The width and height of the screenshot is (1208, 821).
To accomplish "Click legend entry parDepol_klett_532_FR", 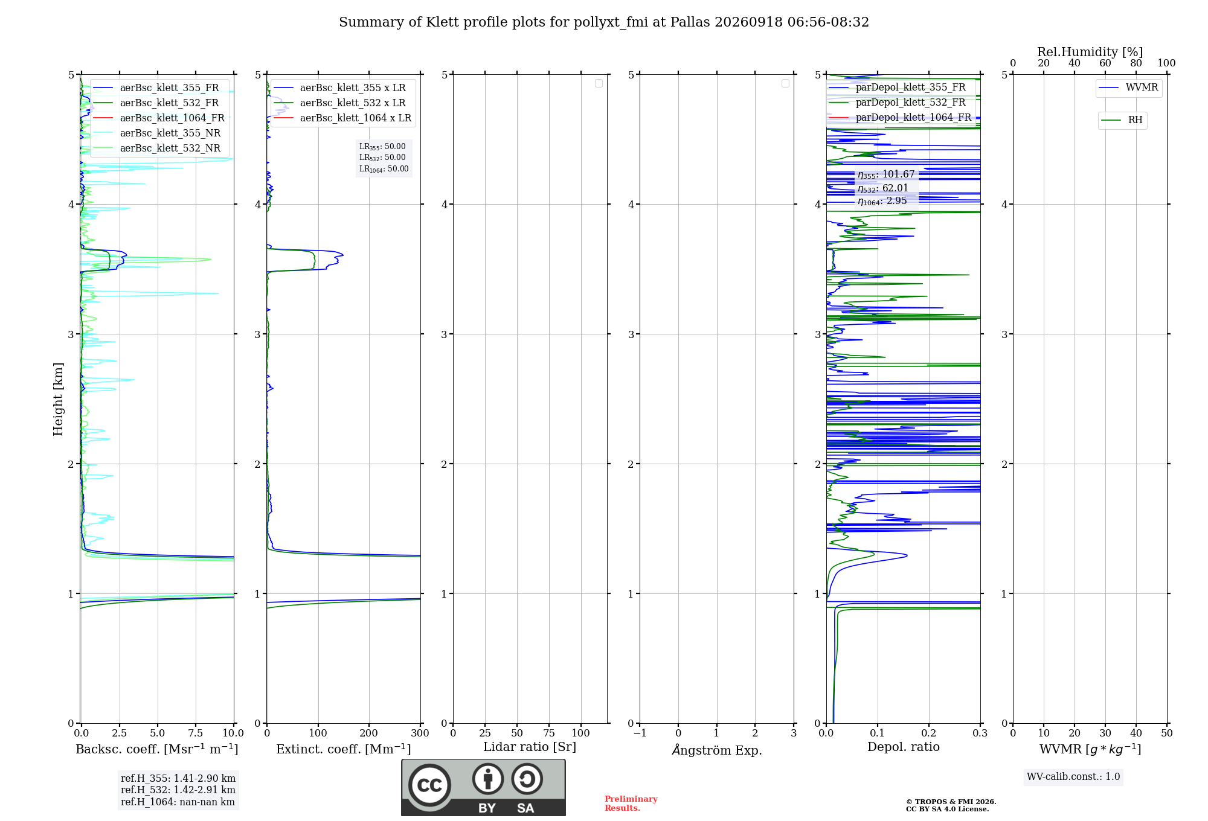I will point(900,102).
